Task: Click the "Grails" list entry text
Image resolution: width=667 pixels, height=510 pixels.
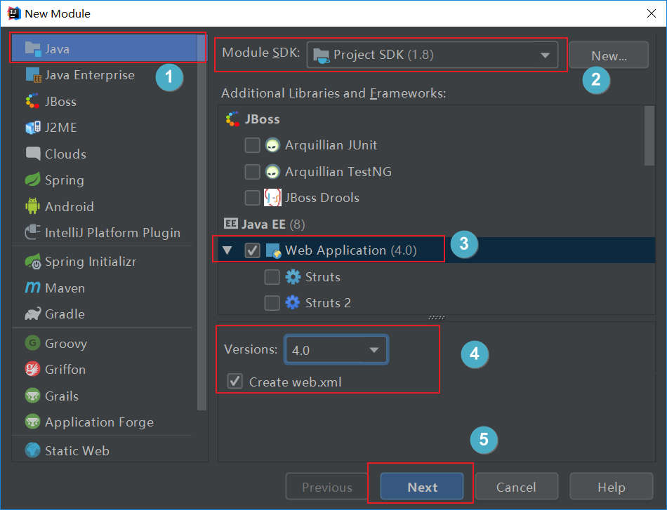Action: (62, 396)
